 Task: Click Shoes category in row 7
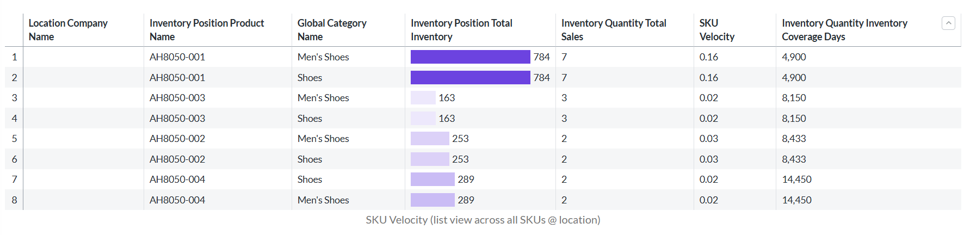[x=310, y=180]
